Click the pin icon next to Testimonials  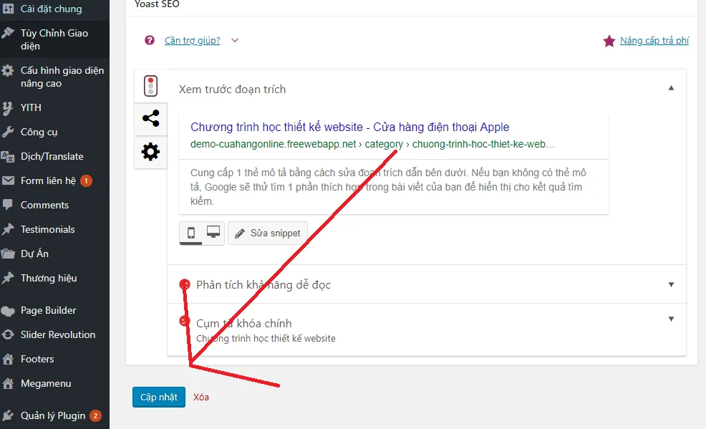pos(8,229)
